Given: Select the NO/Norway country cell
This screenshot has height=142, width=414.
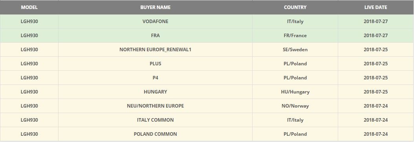Looking at the screenshot, I should click(x=295, y=106).
